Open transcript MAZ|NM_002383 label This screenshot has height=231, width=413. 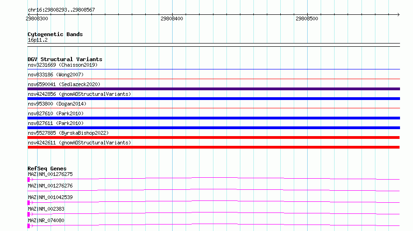46,209
